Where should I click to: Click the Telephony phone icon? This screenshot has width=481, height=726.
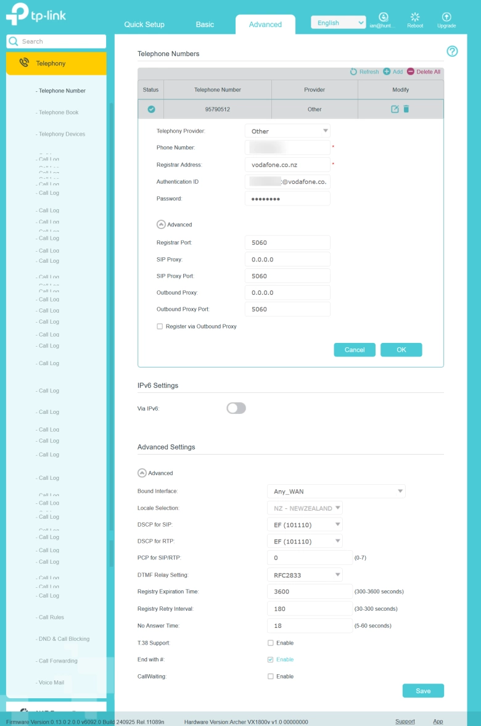coord(23,62)
